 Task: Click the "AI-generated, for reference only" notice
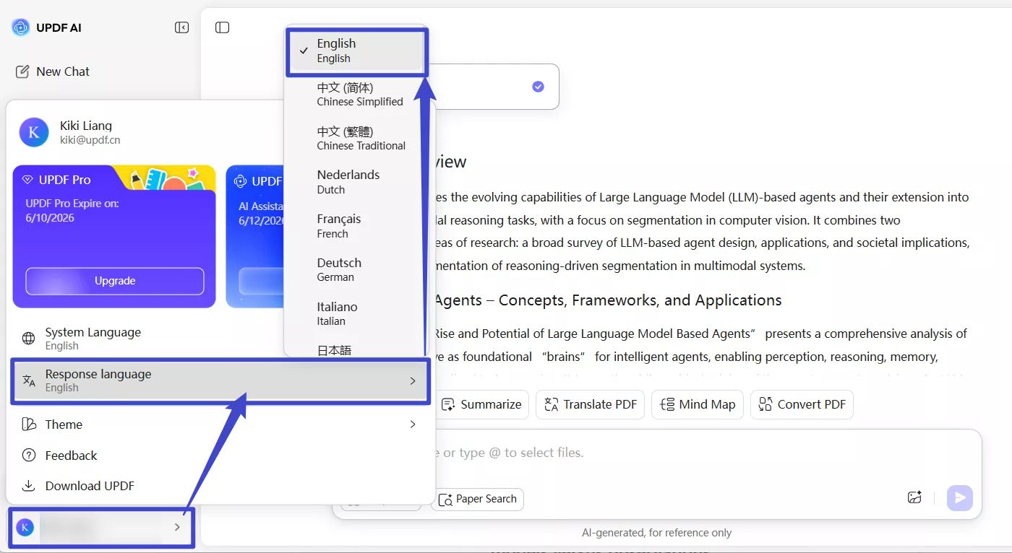point(656,533)
